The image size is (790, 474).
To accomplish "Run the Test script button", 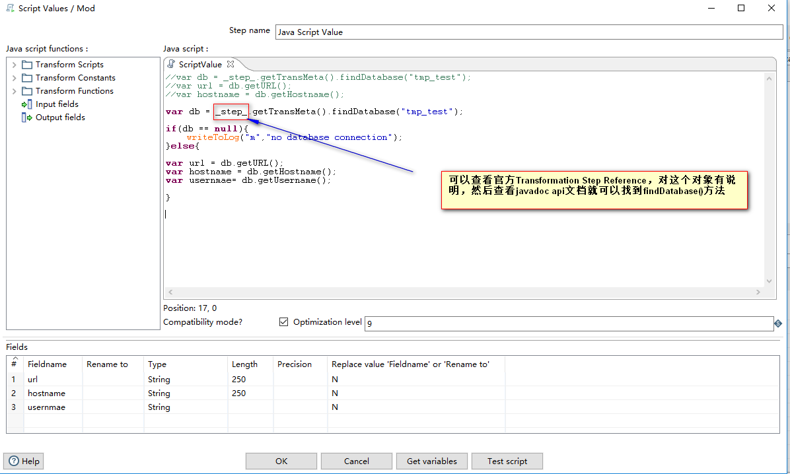I will [x=507, y=461].
